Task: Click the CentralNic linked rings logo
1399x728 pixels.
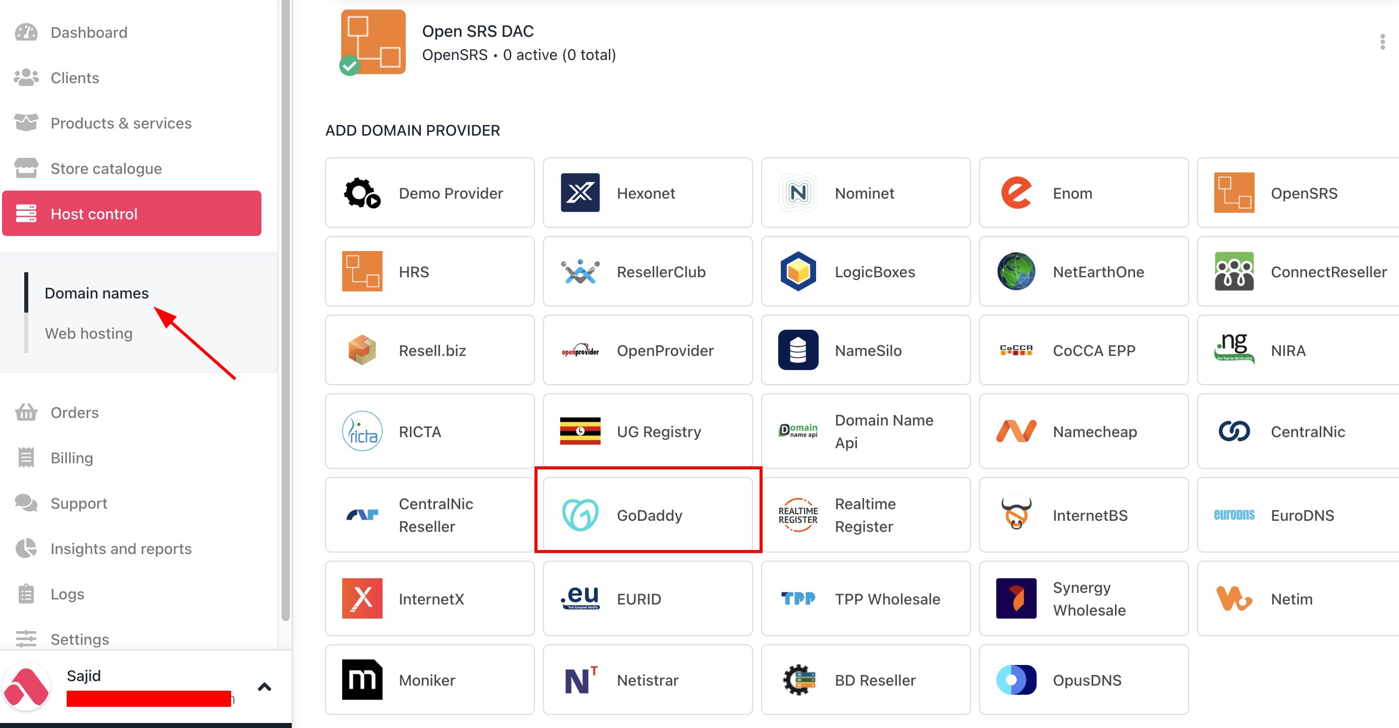Action: 1234,431
